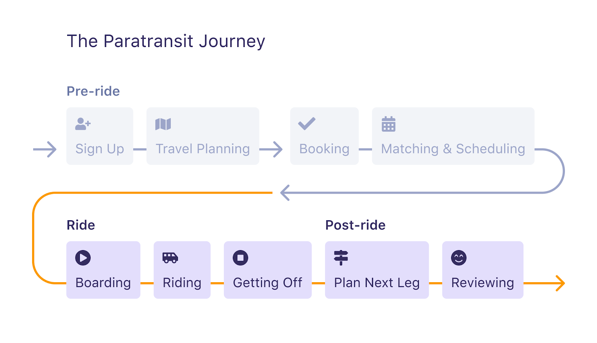Click the stop icon in Getting Off card

click(240, 258)
